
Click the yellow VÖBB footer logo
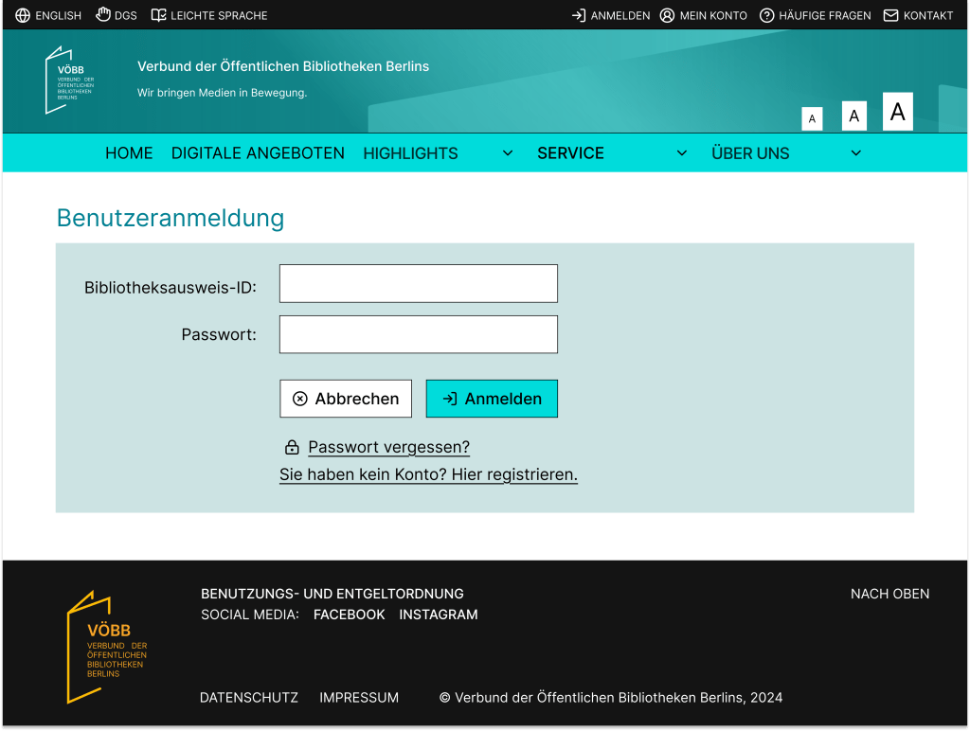pos(106,648)
